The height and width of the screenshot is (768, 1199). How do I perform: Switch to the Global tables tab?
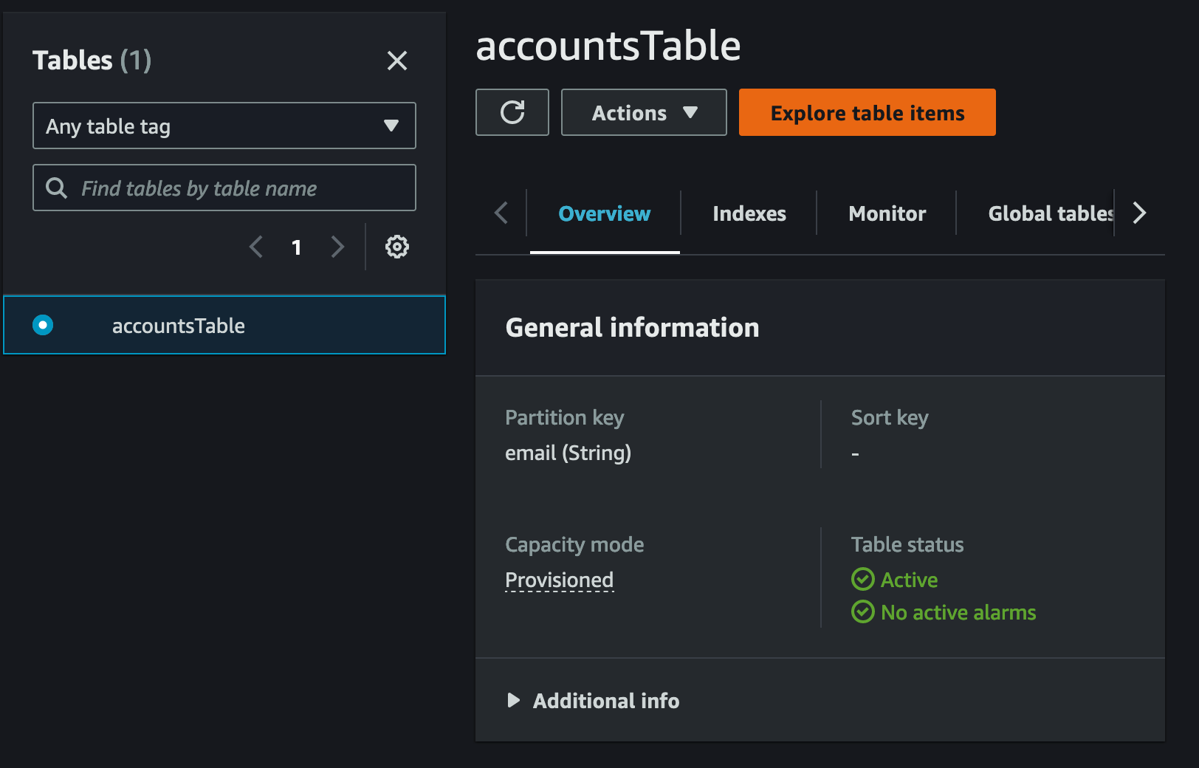1050,214
